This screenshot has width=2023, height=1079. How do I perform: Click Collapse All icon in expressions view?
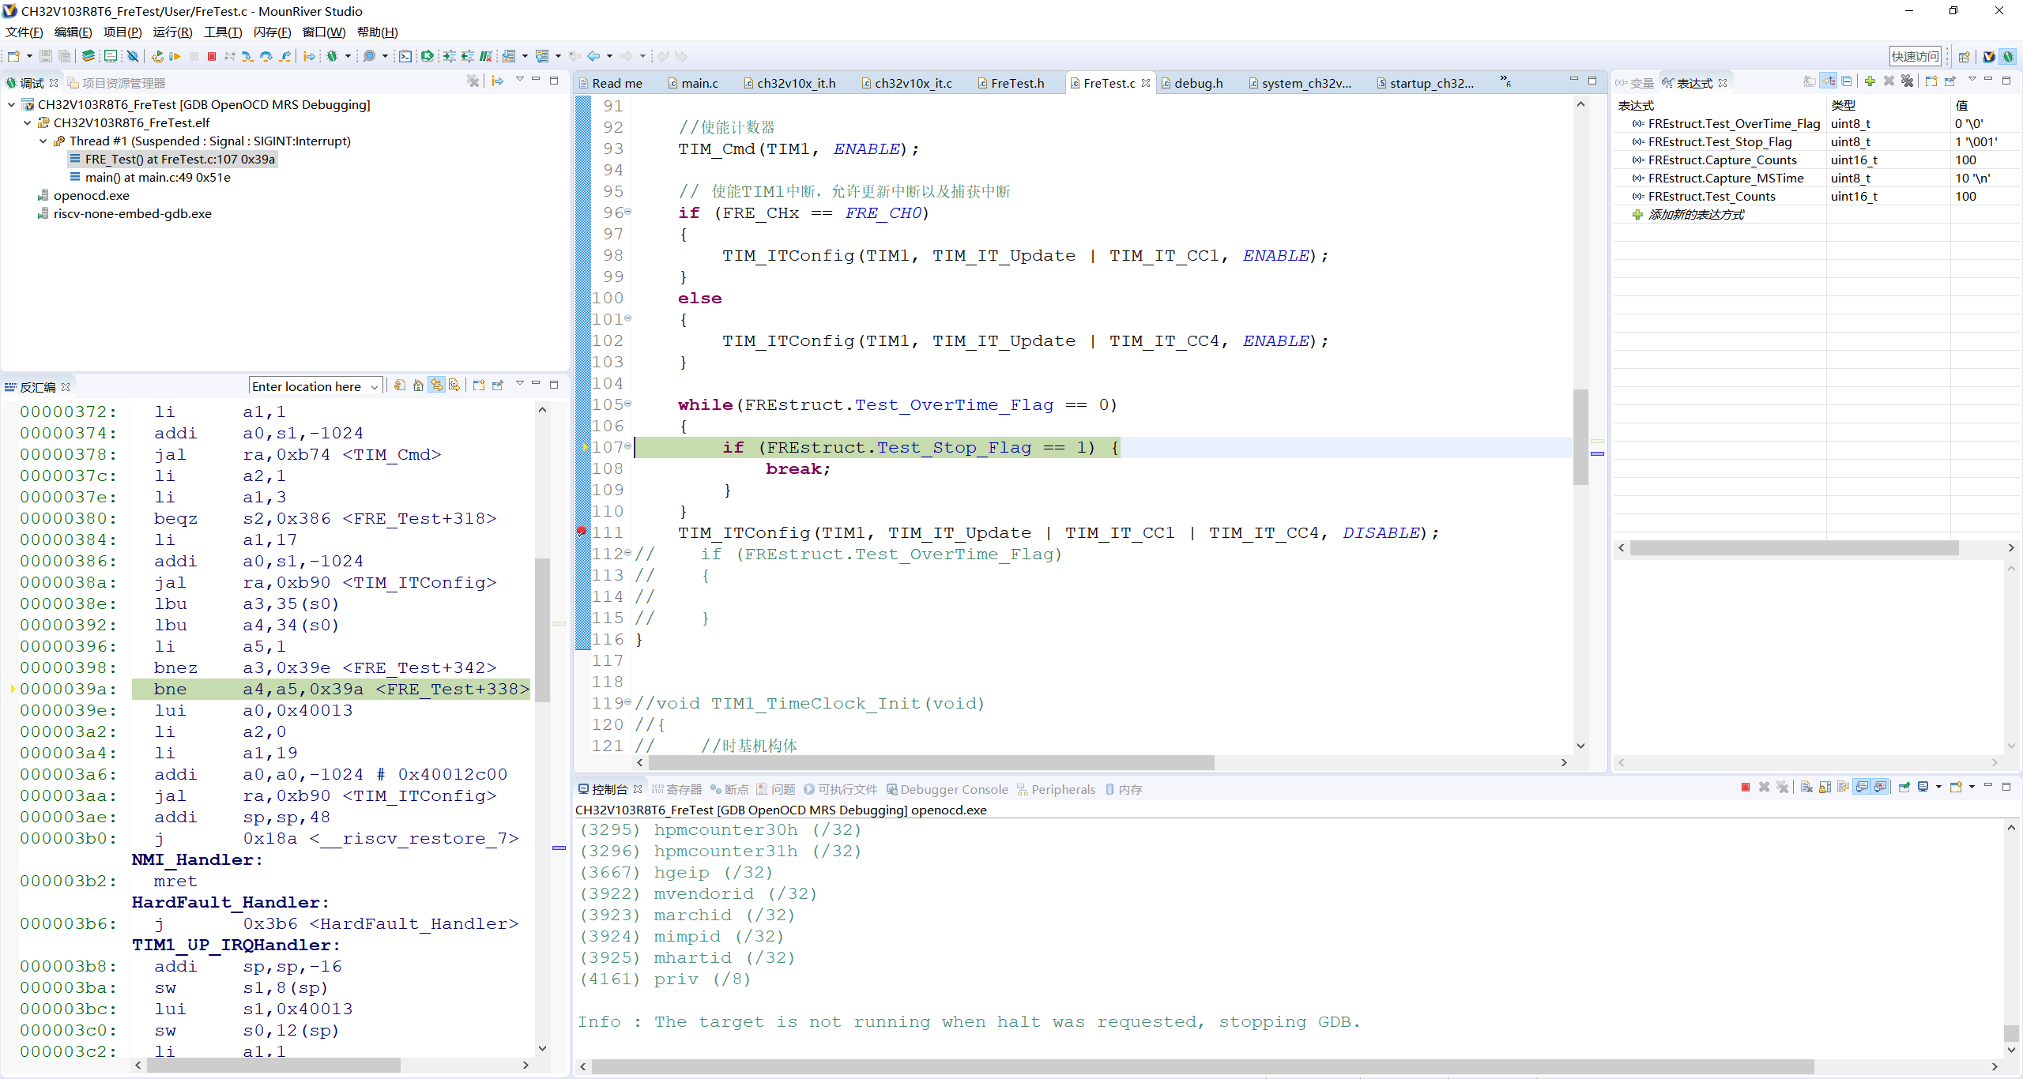pyautogui.click(x=1847, y=81)
